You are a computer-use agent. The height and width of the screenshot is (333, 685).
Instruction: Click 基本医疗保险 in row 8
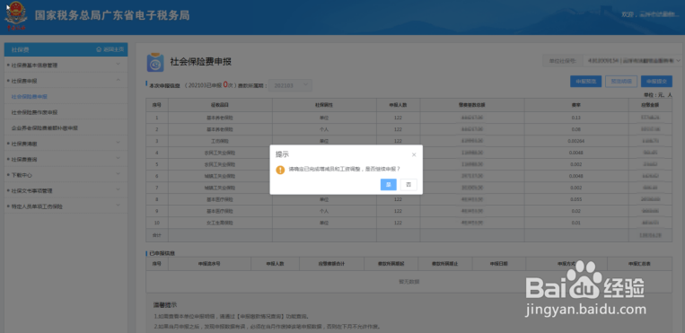(220, 199)
